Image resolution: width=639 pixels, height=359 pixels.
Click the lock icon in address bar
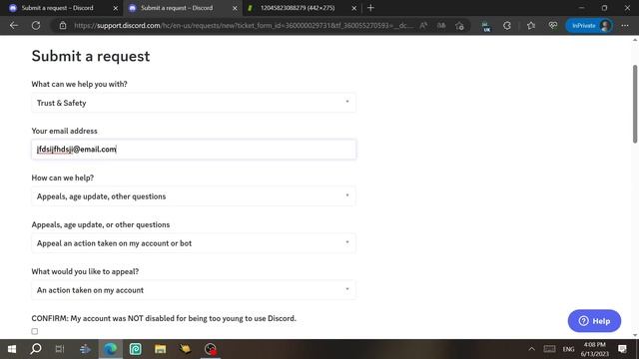(x=63, y=26)
